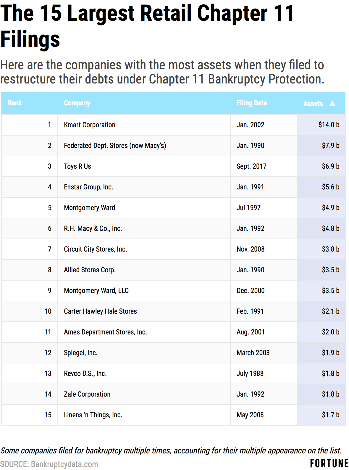Click the Enstar Group, Inc. cell
349x470 pixels.
(88, 187)
